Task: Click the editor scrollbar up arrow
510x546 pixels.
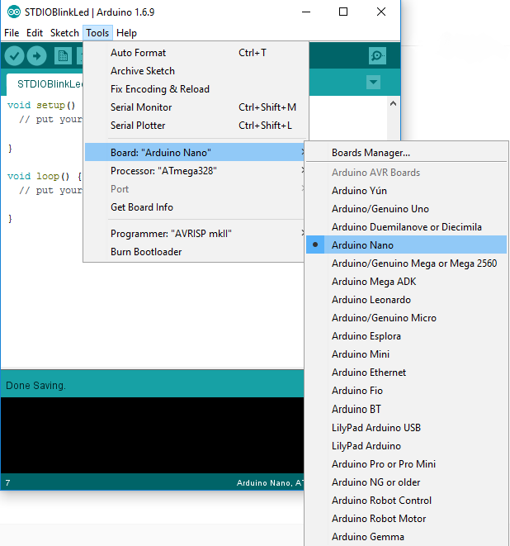Action: pos(393,103)
